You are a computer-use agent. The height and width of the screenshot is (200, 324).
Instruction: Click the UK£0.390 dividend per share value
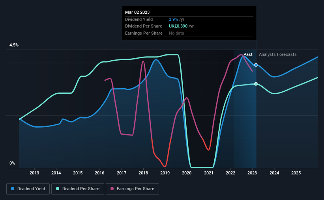pos(178,26)
